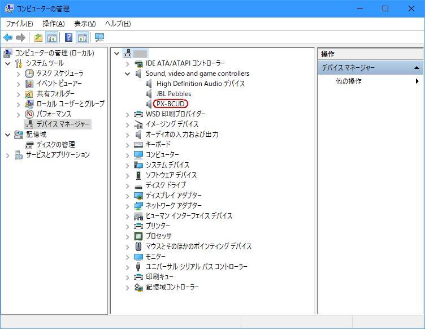The image size is (425, 329).
Task: Select ディスクの管理 in the tree
Action: coord(55,145)
